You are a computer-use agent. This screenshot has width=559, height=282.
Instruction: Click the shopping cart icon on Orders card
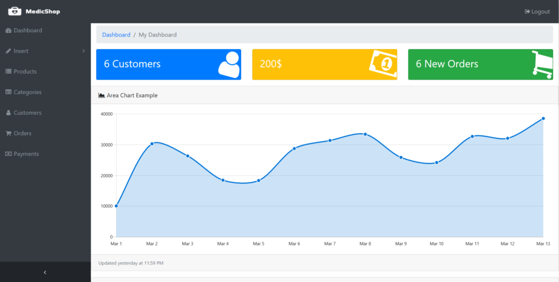click(542, 64)
